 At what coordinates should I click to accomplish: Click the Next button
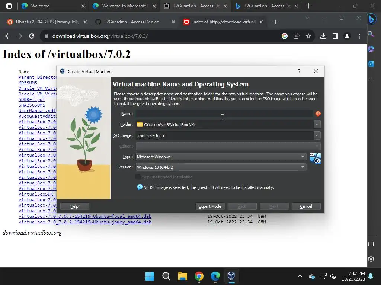[x=274, y=206]
